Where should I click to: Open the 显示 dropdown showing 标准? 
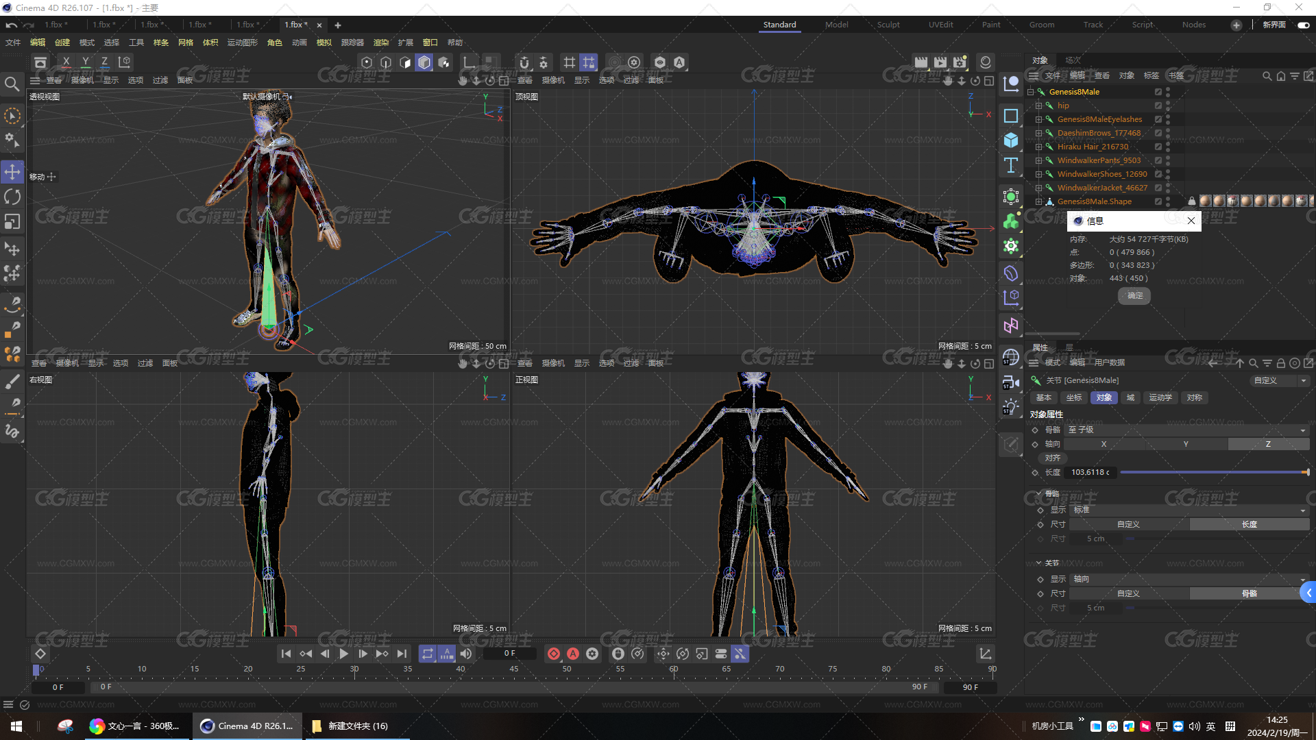(1189, 510)
